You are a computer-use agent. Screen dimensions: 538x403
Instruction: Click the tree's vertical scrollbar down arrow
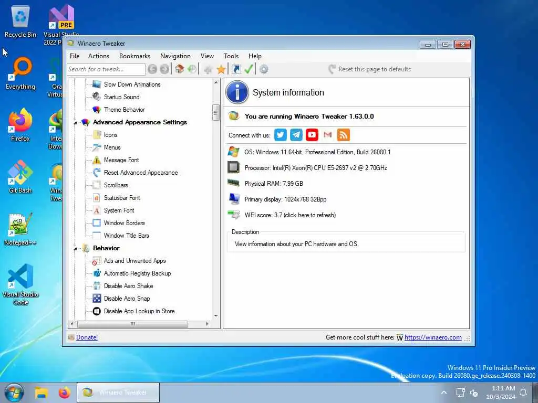[x=216, y=315]
